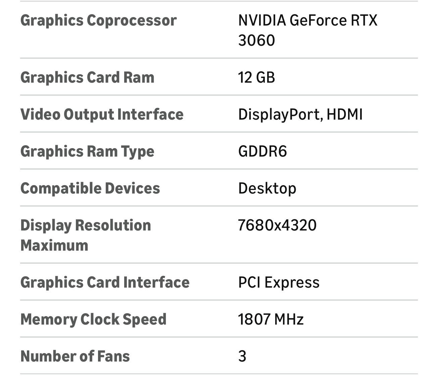Click the Compatible Devices label
433x378 pixels.
point(90,188)
